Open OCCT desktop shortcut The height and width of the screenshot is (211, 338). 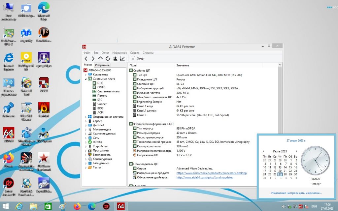44,85
